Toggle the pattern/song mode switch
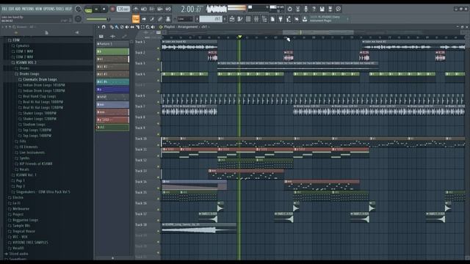The height and width of the screenshot is (264, 470). (x=88, y=10)
